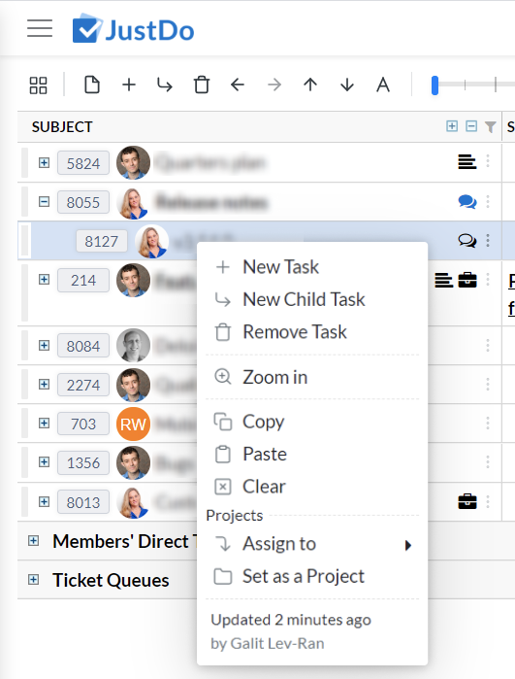Click the filter funnel in Subject header

[491, 126]
